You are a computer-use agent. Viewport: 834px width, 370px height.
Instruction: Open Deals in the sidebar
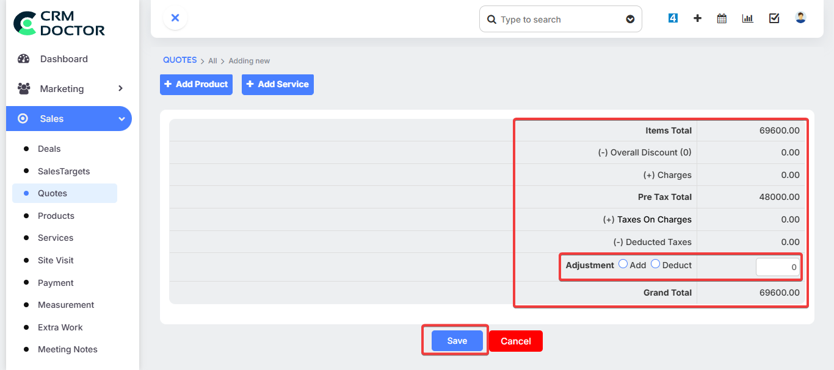click(x=49, y=149)
